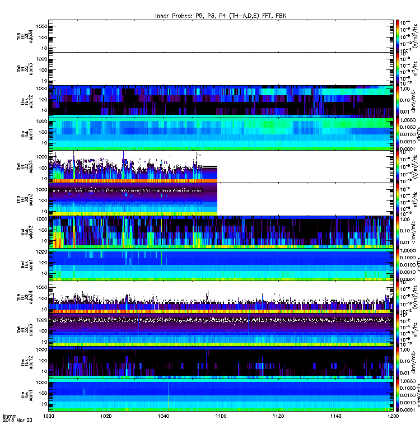Click the 'hhmm 2015 Mar 23' date label

pos(17,418)
